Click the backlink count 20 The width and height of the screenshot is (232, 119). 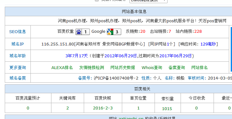143,31
